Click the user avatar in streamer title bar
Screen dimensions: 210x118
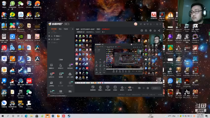[x=136, y=24]
